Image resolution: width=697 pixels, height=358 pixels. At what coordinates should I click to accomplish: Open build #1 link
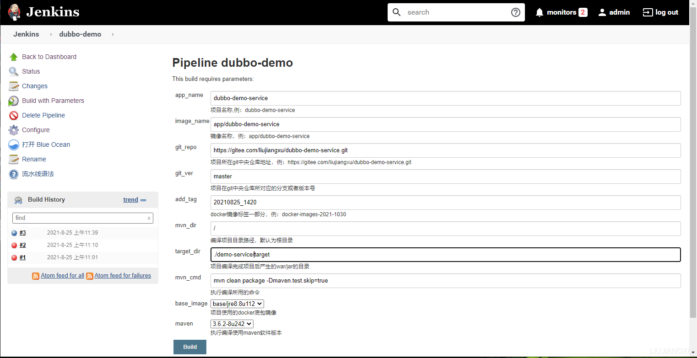(22, 257)
